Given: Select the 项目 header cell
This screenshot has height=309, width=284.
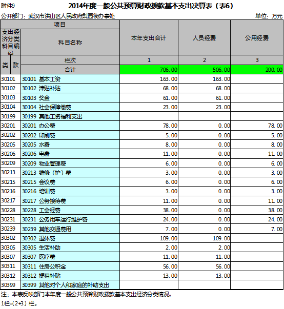Looking at the screenshot, I should coord(60,25).
